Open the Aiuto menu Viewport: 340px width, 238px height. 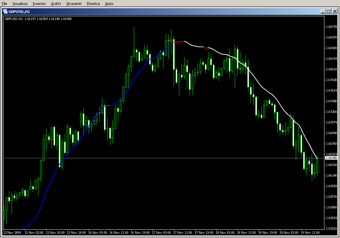point(109,4)
